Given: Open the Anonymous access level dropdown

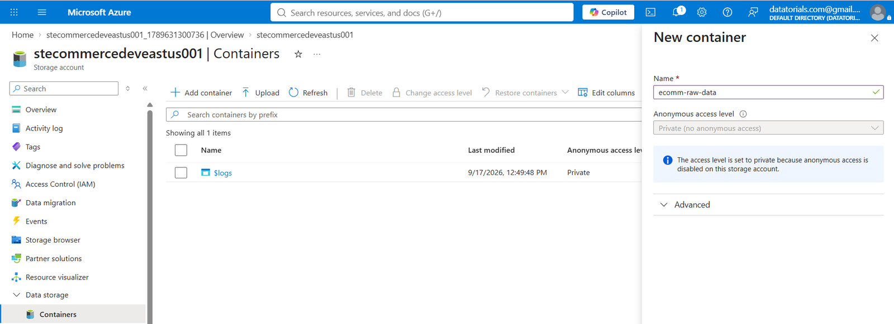Looking at the screenshot, I should pos(768,128).
